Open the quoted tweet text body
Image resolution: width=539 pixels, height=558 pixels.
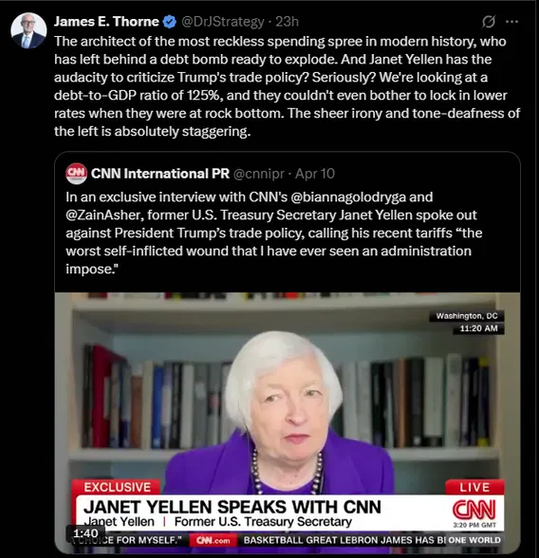(274, 233)
